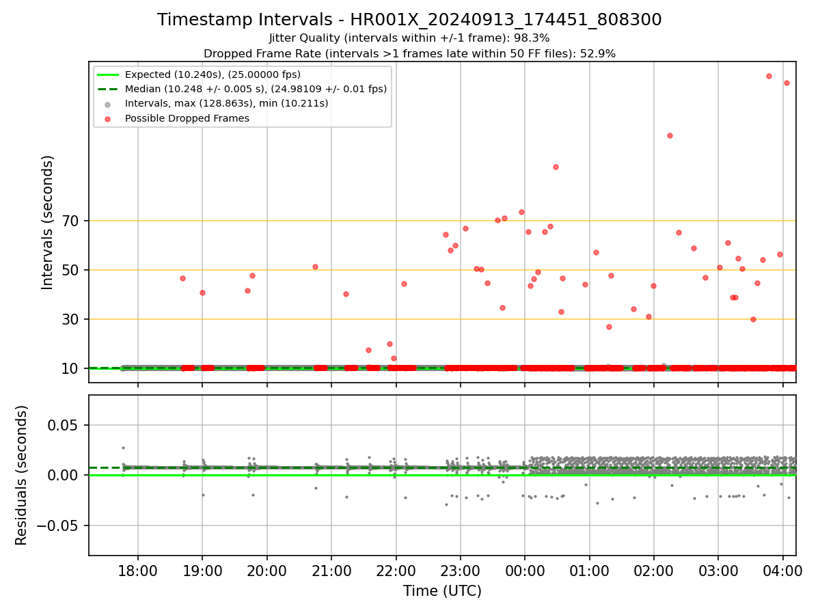Viewport: 820px width, 615px height.
Task: Click the dashed green line sample beside Median
Action: point(108,89)
